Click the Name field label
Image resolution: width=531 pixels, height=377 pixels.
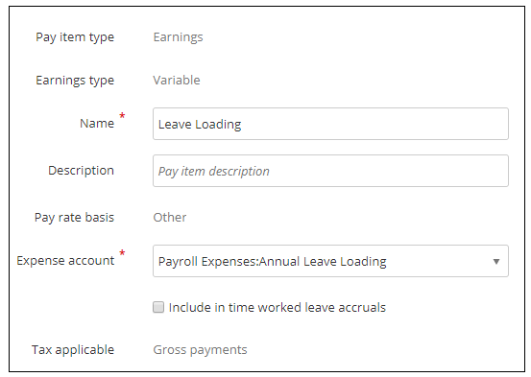pos(97,124)
